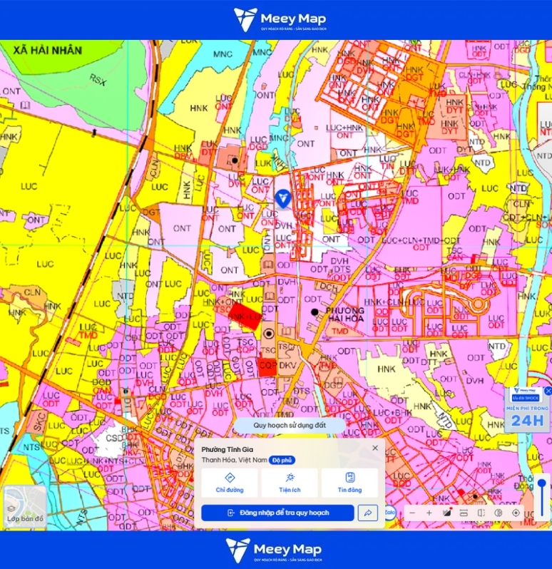
Task: Open Chỉ đường directions
Action: tap(230, 483)
